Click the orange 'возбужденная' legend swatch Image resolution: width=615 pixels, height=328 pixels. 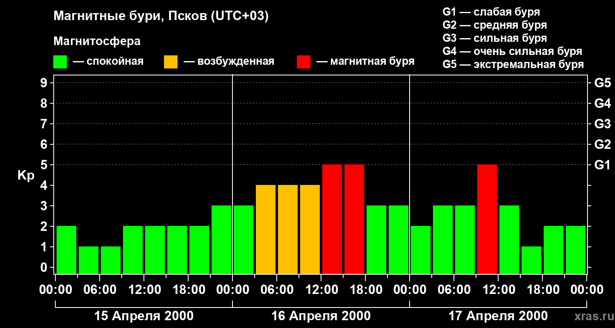coord(171,62)
